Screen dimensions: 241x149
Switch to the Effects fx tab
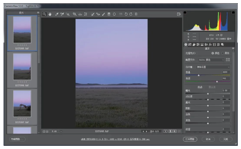click(x=210, y=44)
